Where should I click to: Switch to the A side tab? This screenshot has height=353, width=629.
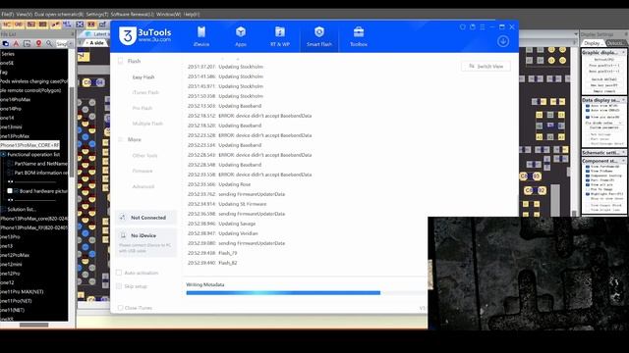click(94, 43)
